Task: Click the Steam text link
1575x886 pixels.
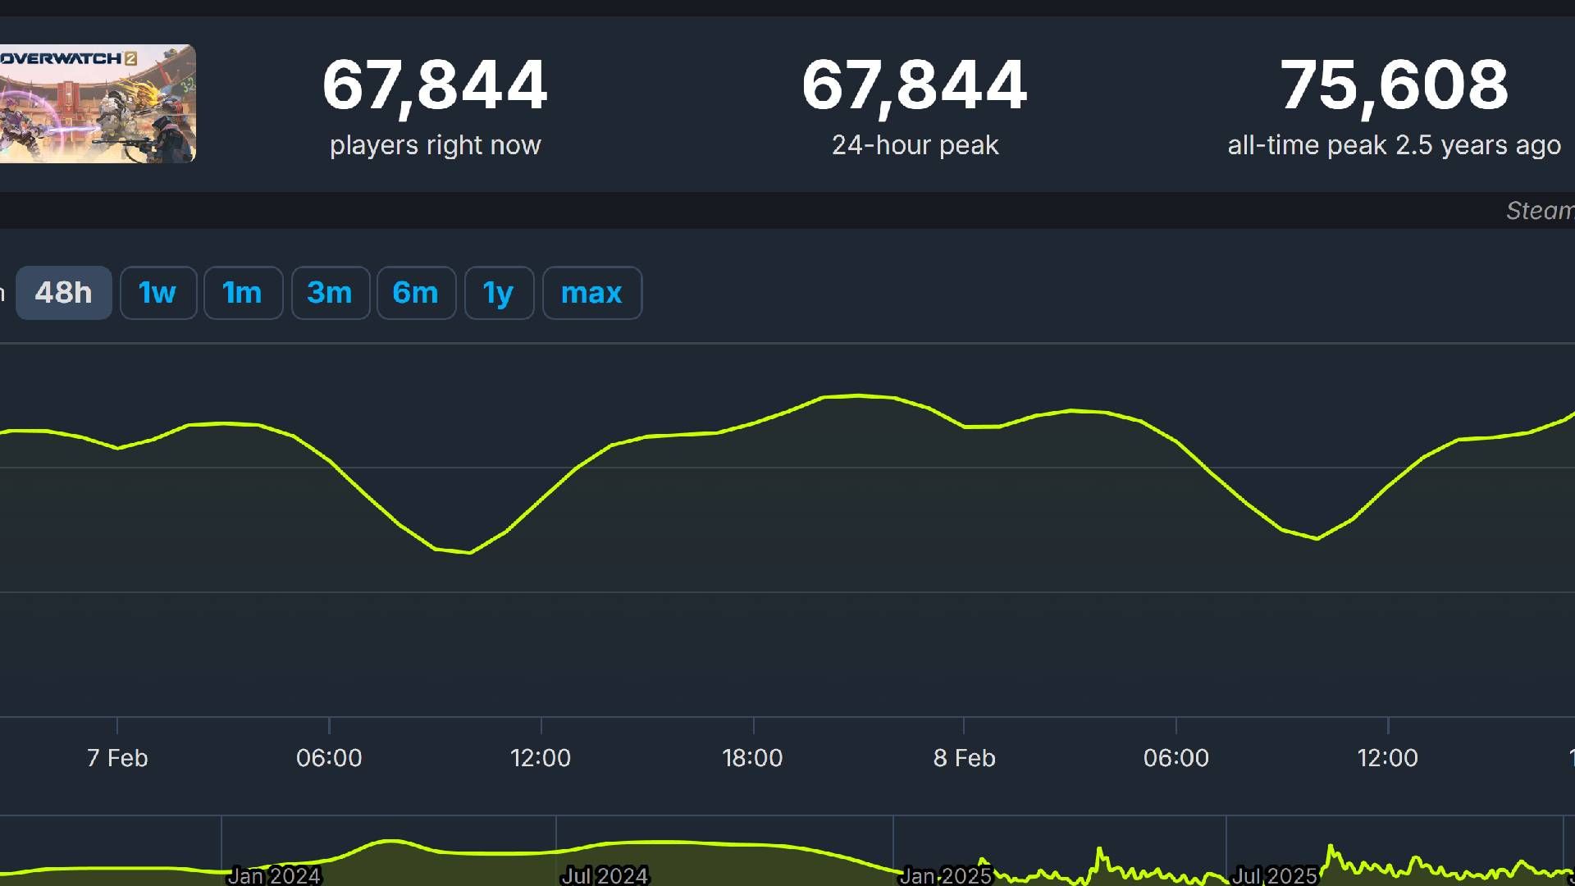Action: click(1540, 211)
